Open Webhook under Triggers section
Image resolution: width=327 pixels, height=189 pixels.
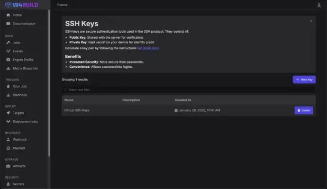point(20,95)
